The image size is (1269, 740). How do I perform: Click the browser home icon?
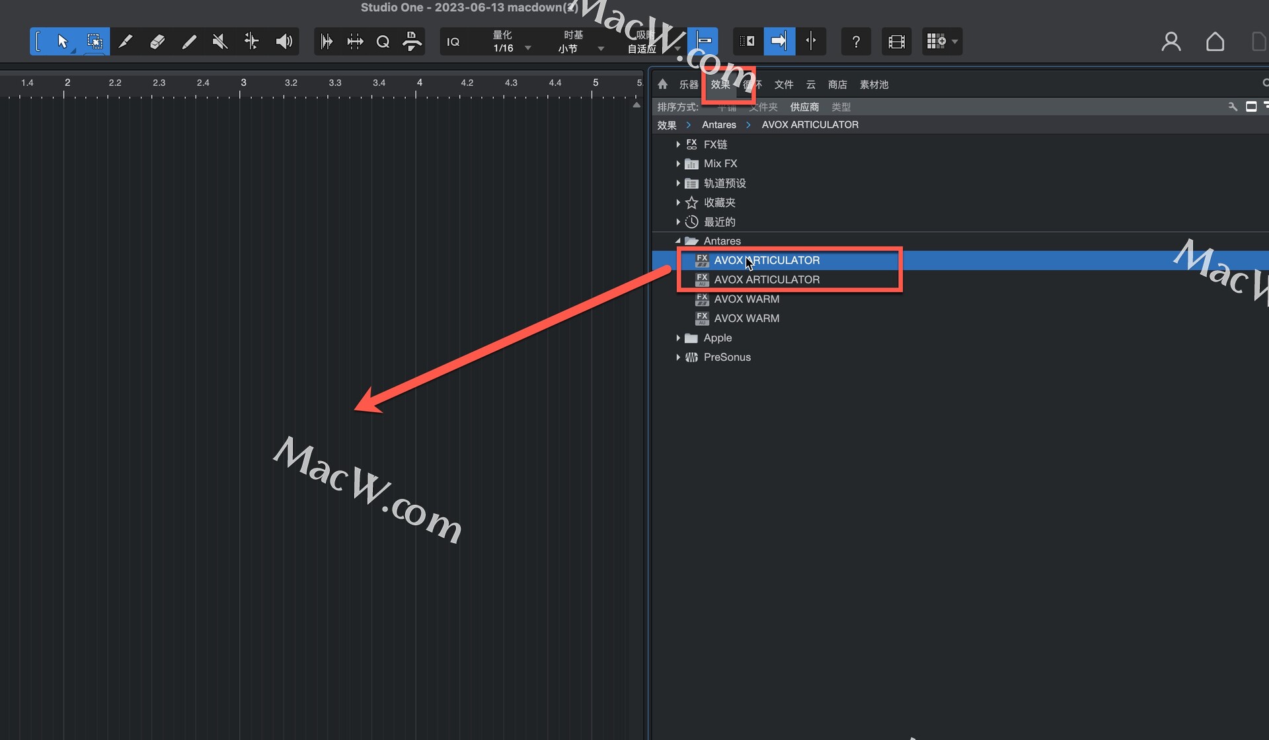pos(662,84)
